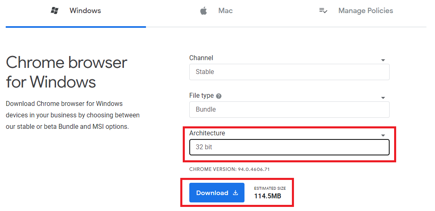This screenshot has height=211, width=435.
Task: Open the Architecture dropdown showing 32 bit
Action: (x=289, y=147)
